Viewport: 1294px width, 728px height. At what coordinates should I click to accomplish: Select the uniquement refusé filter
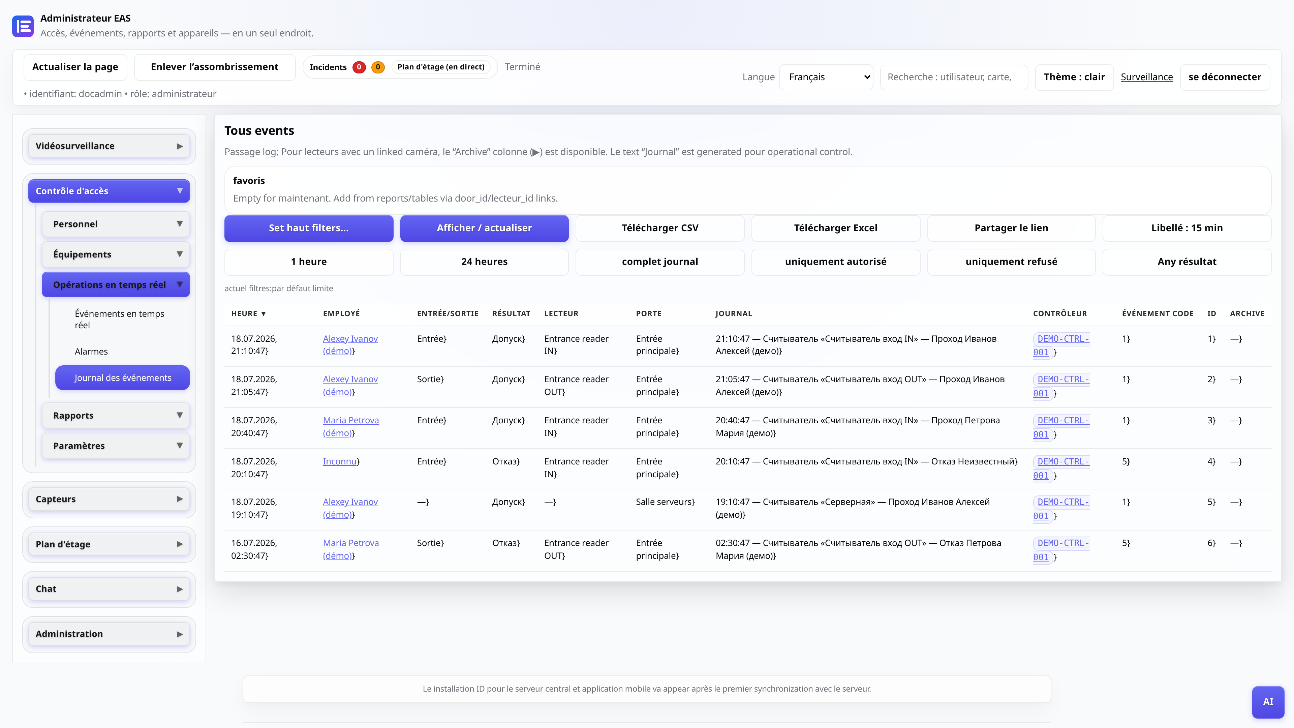(x=1011, y=262)
